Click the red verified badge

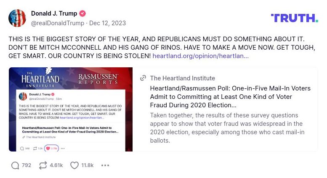(83, 13)
